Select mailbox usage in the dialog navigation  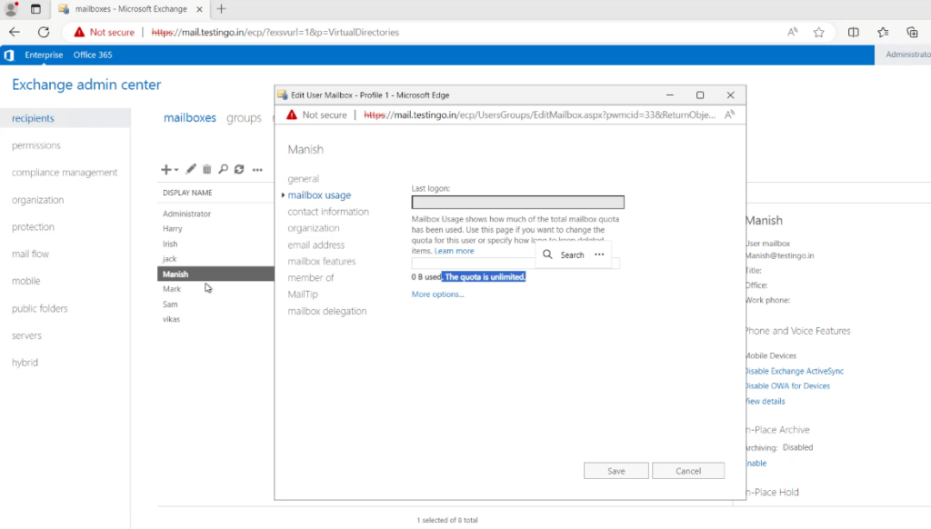[x=318, y=195]
